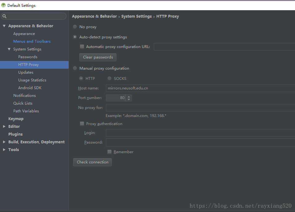Click the automatic proxy configuration URL field

tap(224, 46)
